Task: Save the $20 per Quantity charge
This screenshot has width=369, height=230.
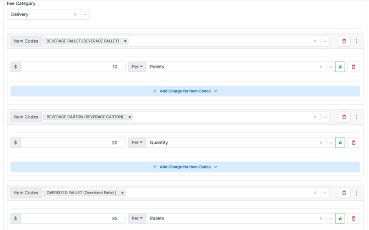Action: coord(340,143)
